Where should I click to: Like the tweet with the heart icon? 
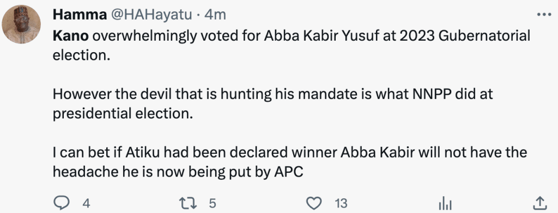click(x=314, y=203)
